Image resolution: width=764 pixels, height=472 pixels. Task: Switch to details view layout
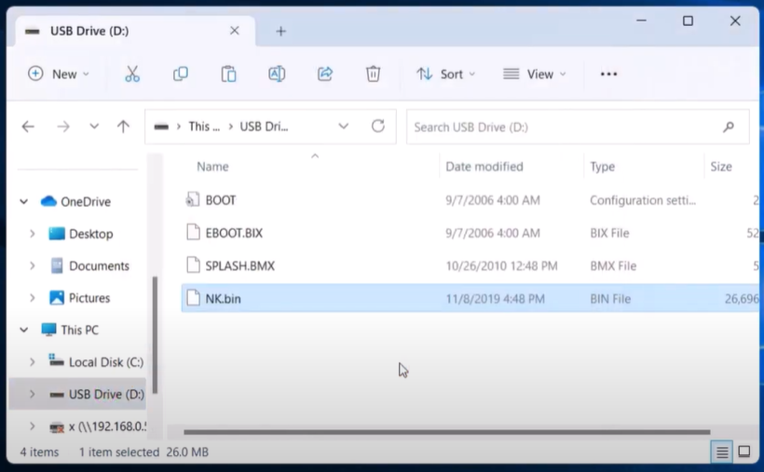(x=721, y=452)
